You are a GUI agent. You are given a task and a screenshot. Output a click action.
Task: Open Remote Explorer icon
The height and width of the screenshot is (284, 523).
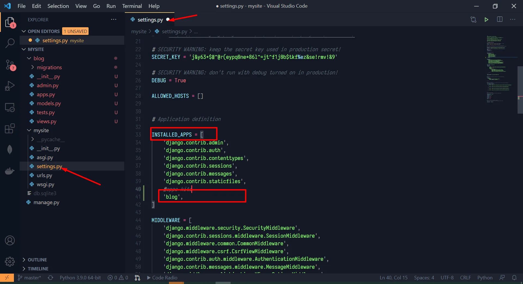[10, 107]
